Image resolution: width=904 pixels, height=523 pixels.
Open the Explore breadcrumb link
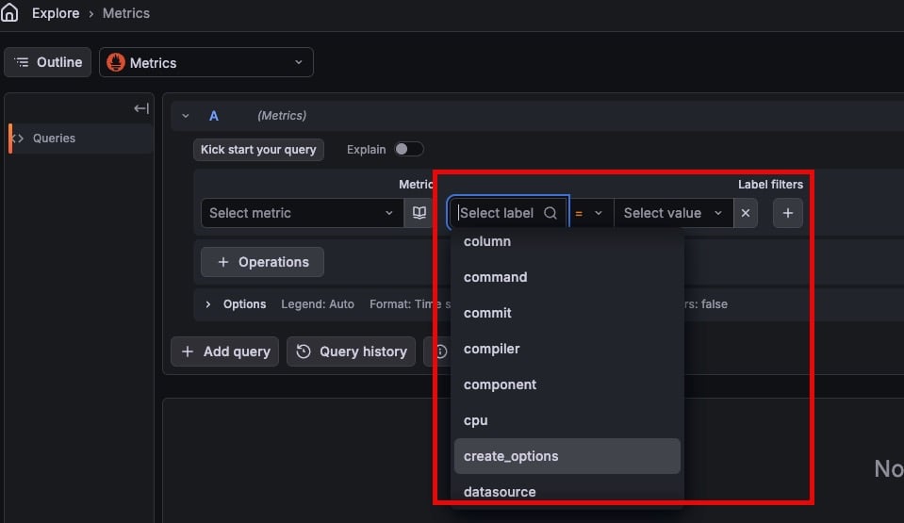pos(56,13)
